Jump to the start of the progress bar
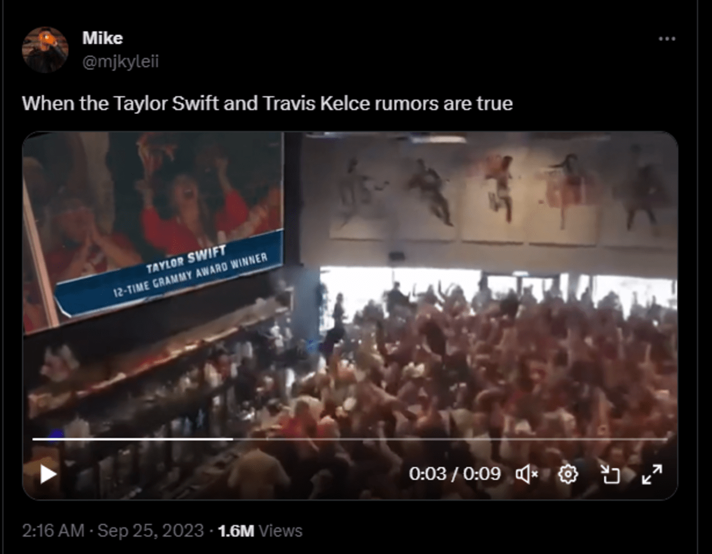 click(x=34, y=439)
